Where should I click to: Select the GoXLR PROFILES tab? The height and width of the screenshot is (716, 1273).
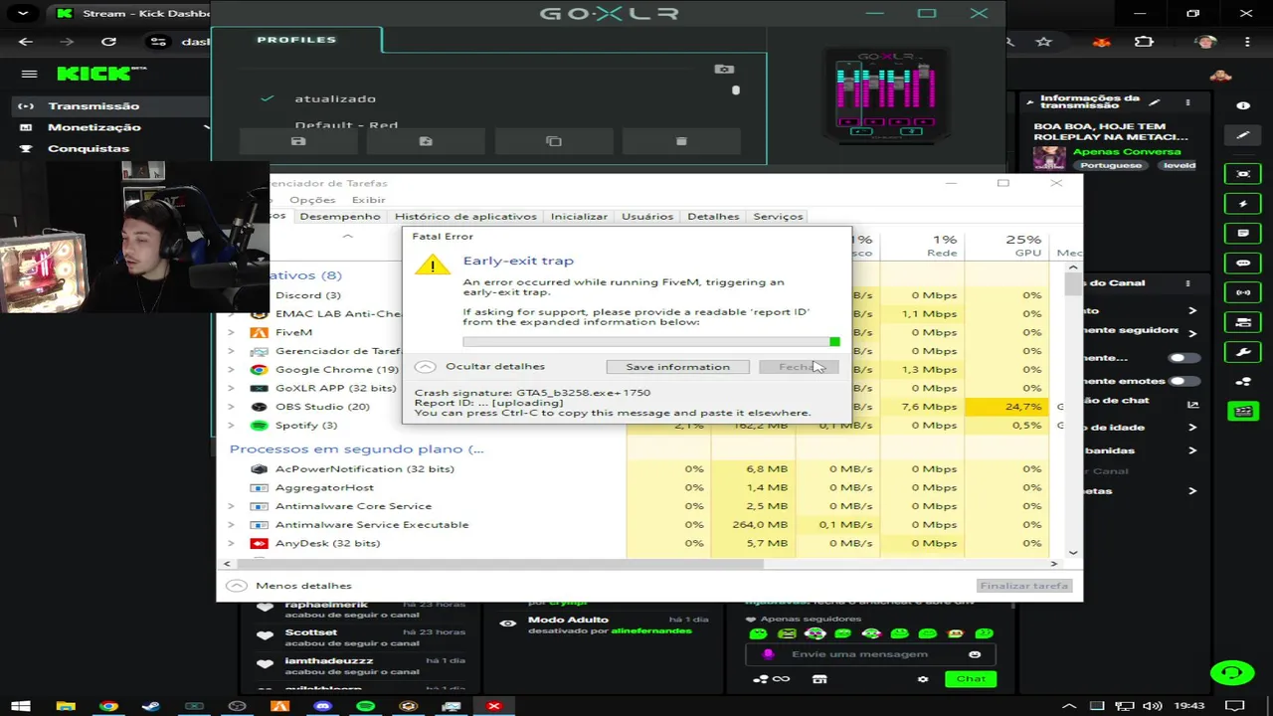click(x=296, y=40)
